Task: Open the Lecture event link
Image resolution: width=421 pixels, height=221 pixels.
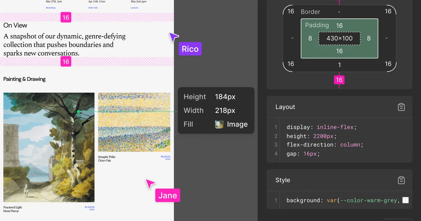Action: (134, 8)
